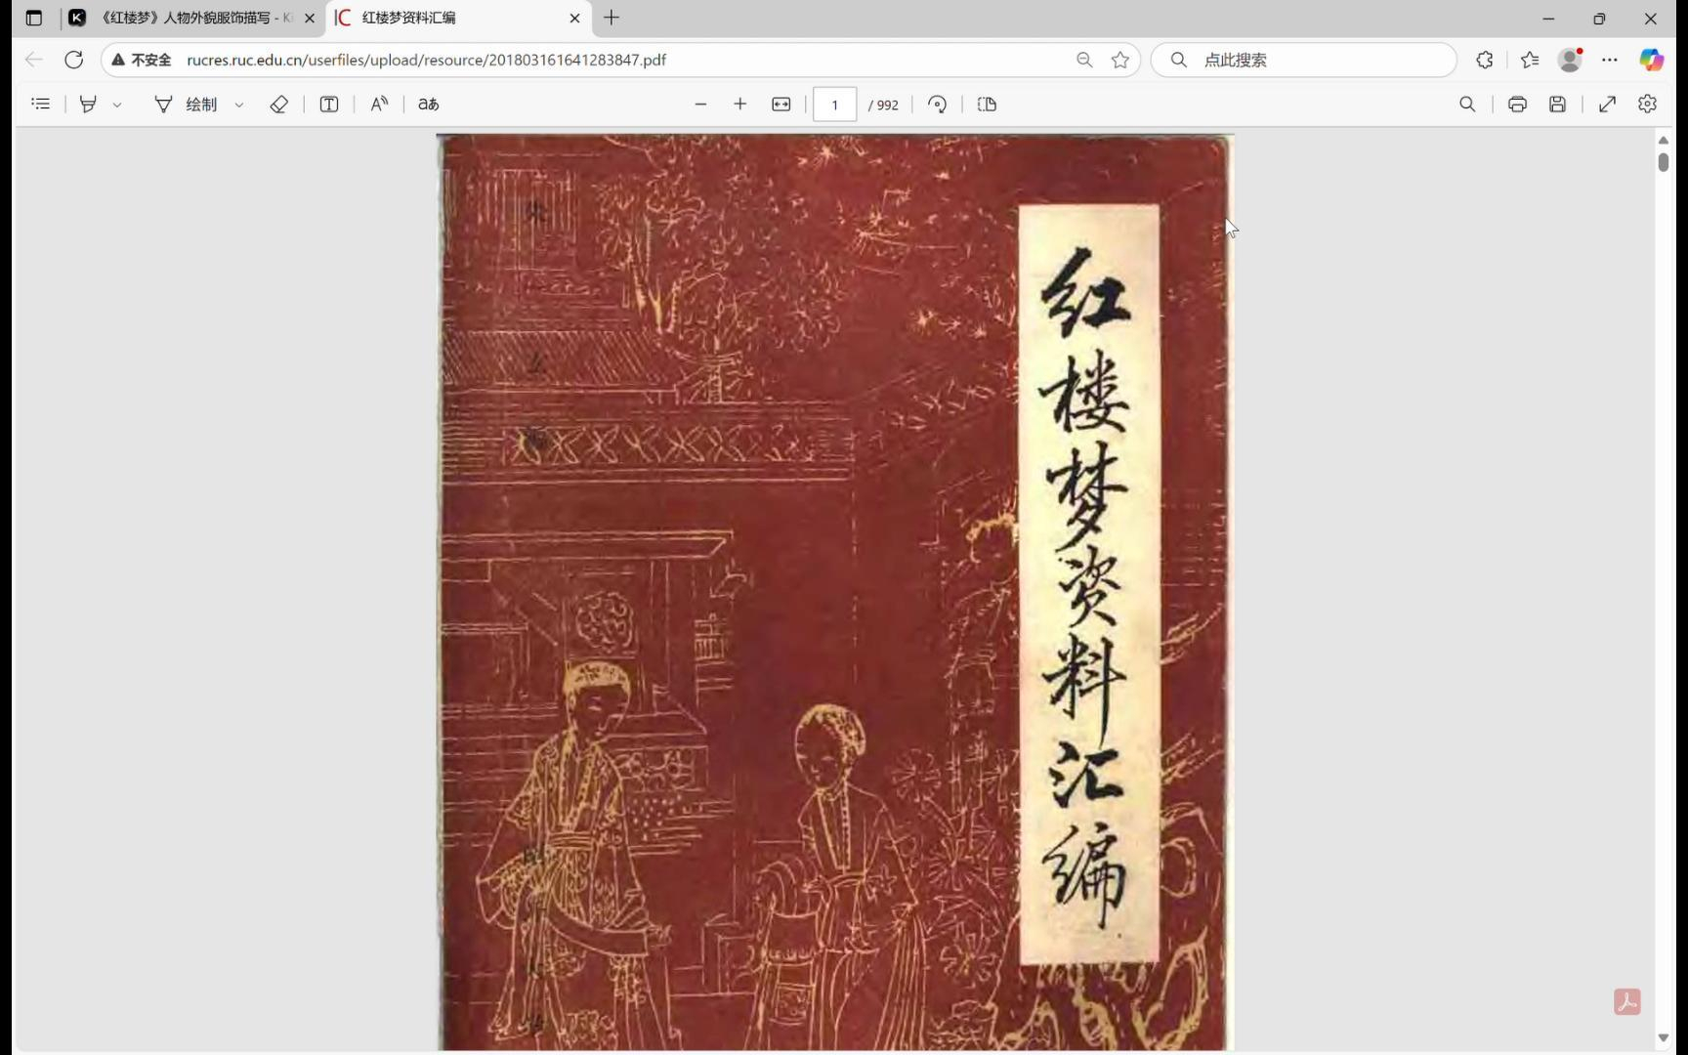Launch the Copilot sidebar
The height and width of the screenshot is (1055, 1688).
click(1652, 60)
